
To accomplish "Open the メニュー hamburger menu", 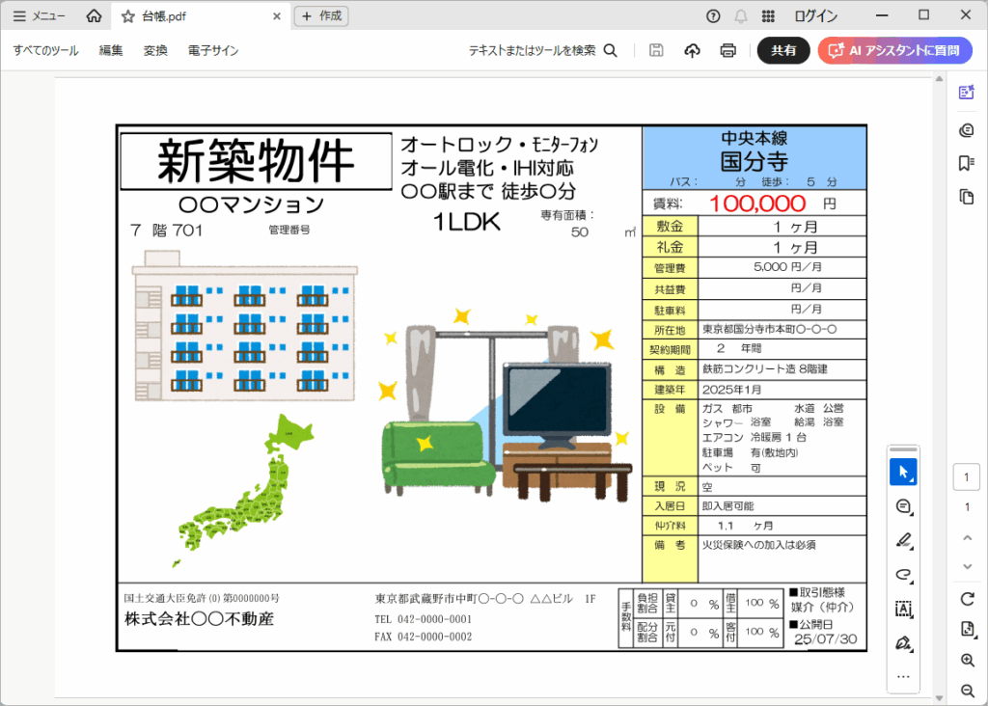I will point(40,16).
